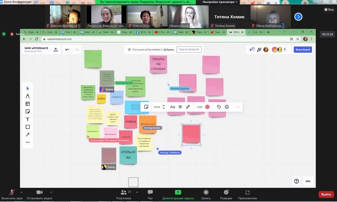Screen dimensions: 337x202
Task: Select the Text tool in left toolbar
Action: [28, 119]
